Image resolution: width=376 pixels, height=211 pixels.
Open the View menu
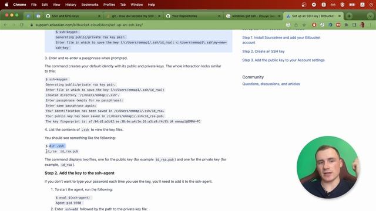coord(56,5)
